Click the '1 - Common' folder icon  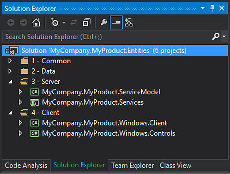[x=24, y=61]
